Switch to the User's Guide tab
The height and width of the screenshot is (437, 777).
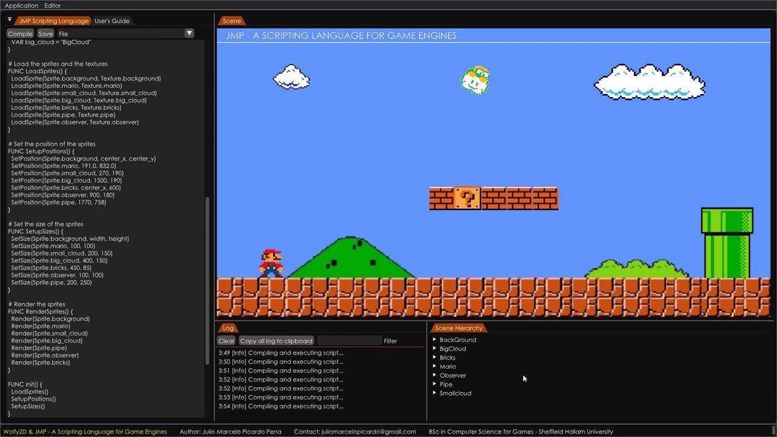(x=112, y=21)
